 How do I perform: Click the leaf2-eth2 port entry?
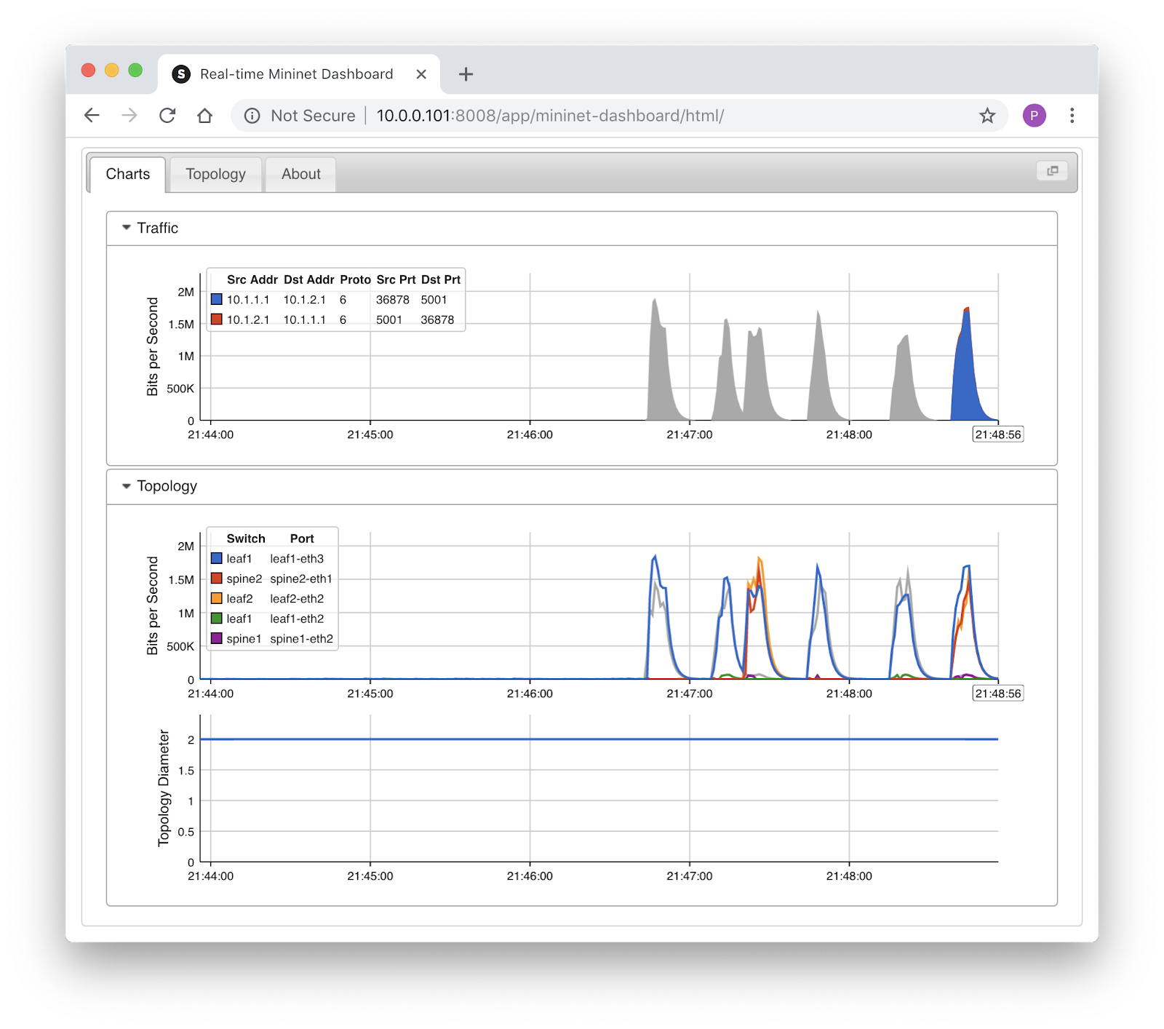(x=297, y=599)
